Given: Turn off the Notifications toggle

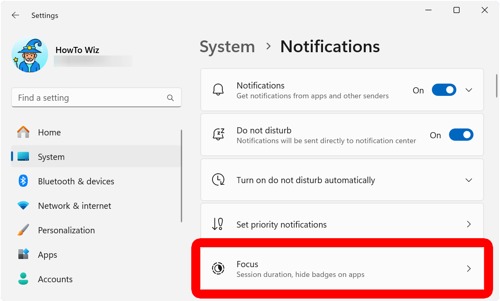Looking at the screenshot, I should (x=444, y=90).
